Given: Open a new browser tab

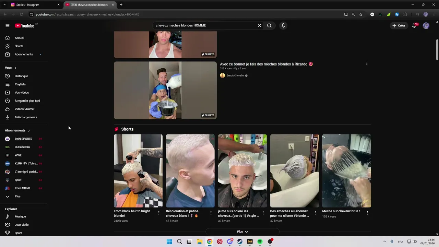Looking at the screenshot, I should click(121, 5).
